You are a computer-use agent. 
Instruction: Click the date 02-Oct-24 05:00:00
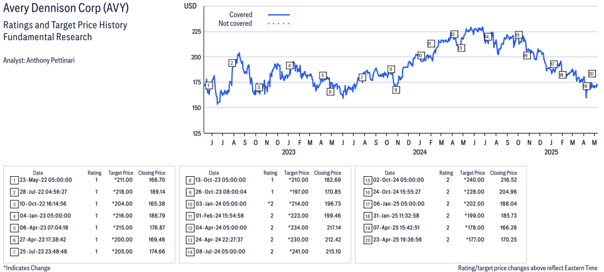coord(397,180)
